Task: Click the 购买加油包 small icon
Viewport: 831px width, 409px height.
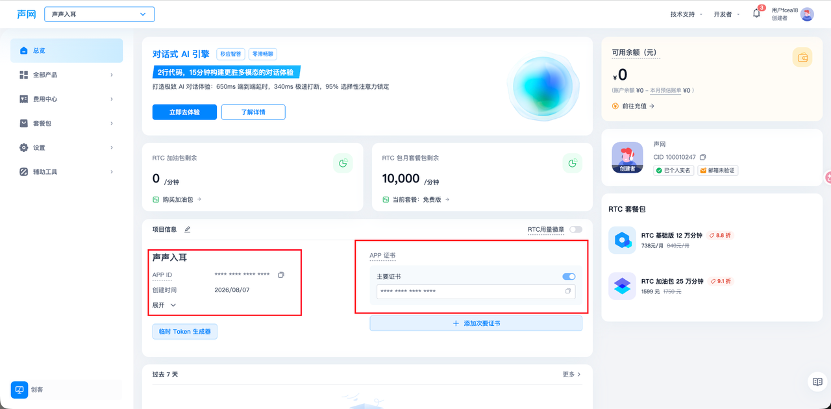Action: [156, 199]
